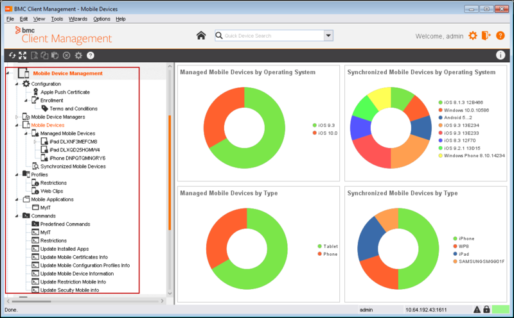Select iPhone DNPQTQMNGRY6 device

77,158
